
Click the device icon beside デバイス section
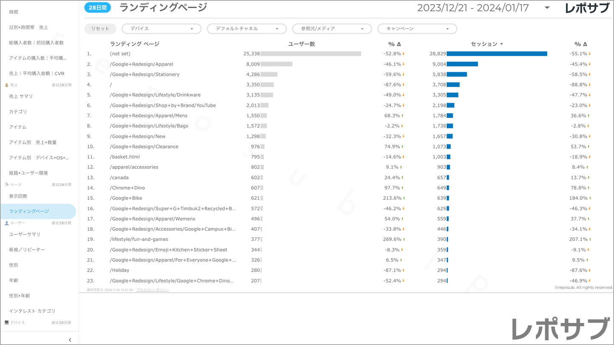pyautogui.click(x=6, y=323)
